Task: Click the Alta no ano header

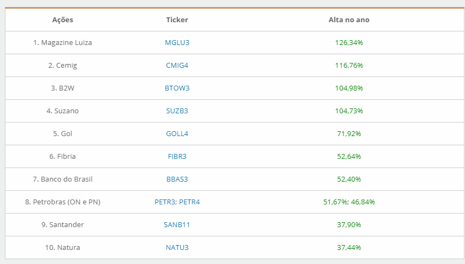Action: point(349,20)
